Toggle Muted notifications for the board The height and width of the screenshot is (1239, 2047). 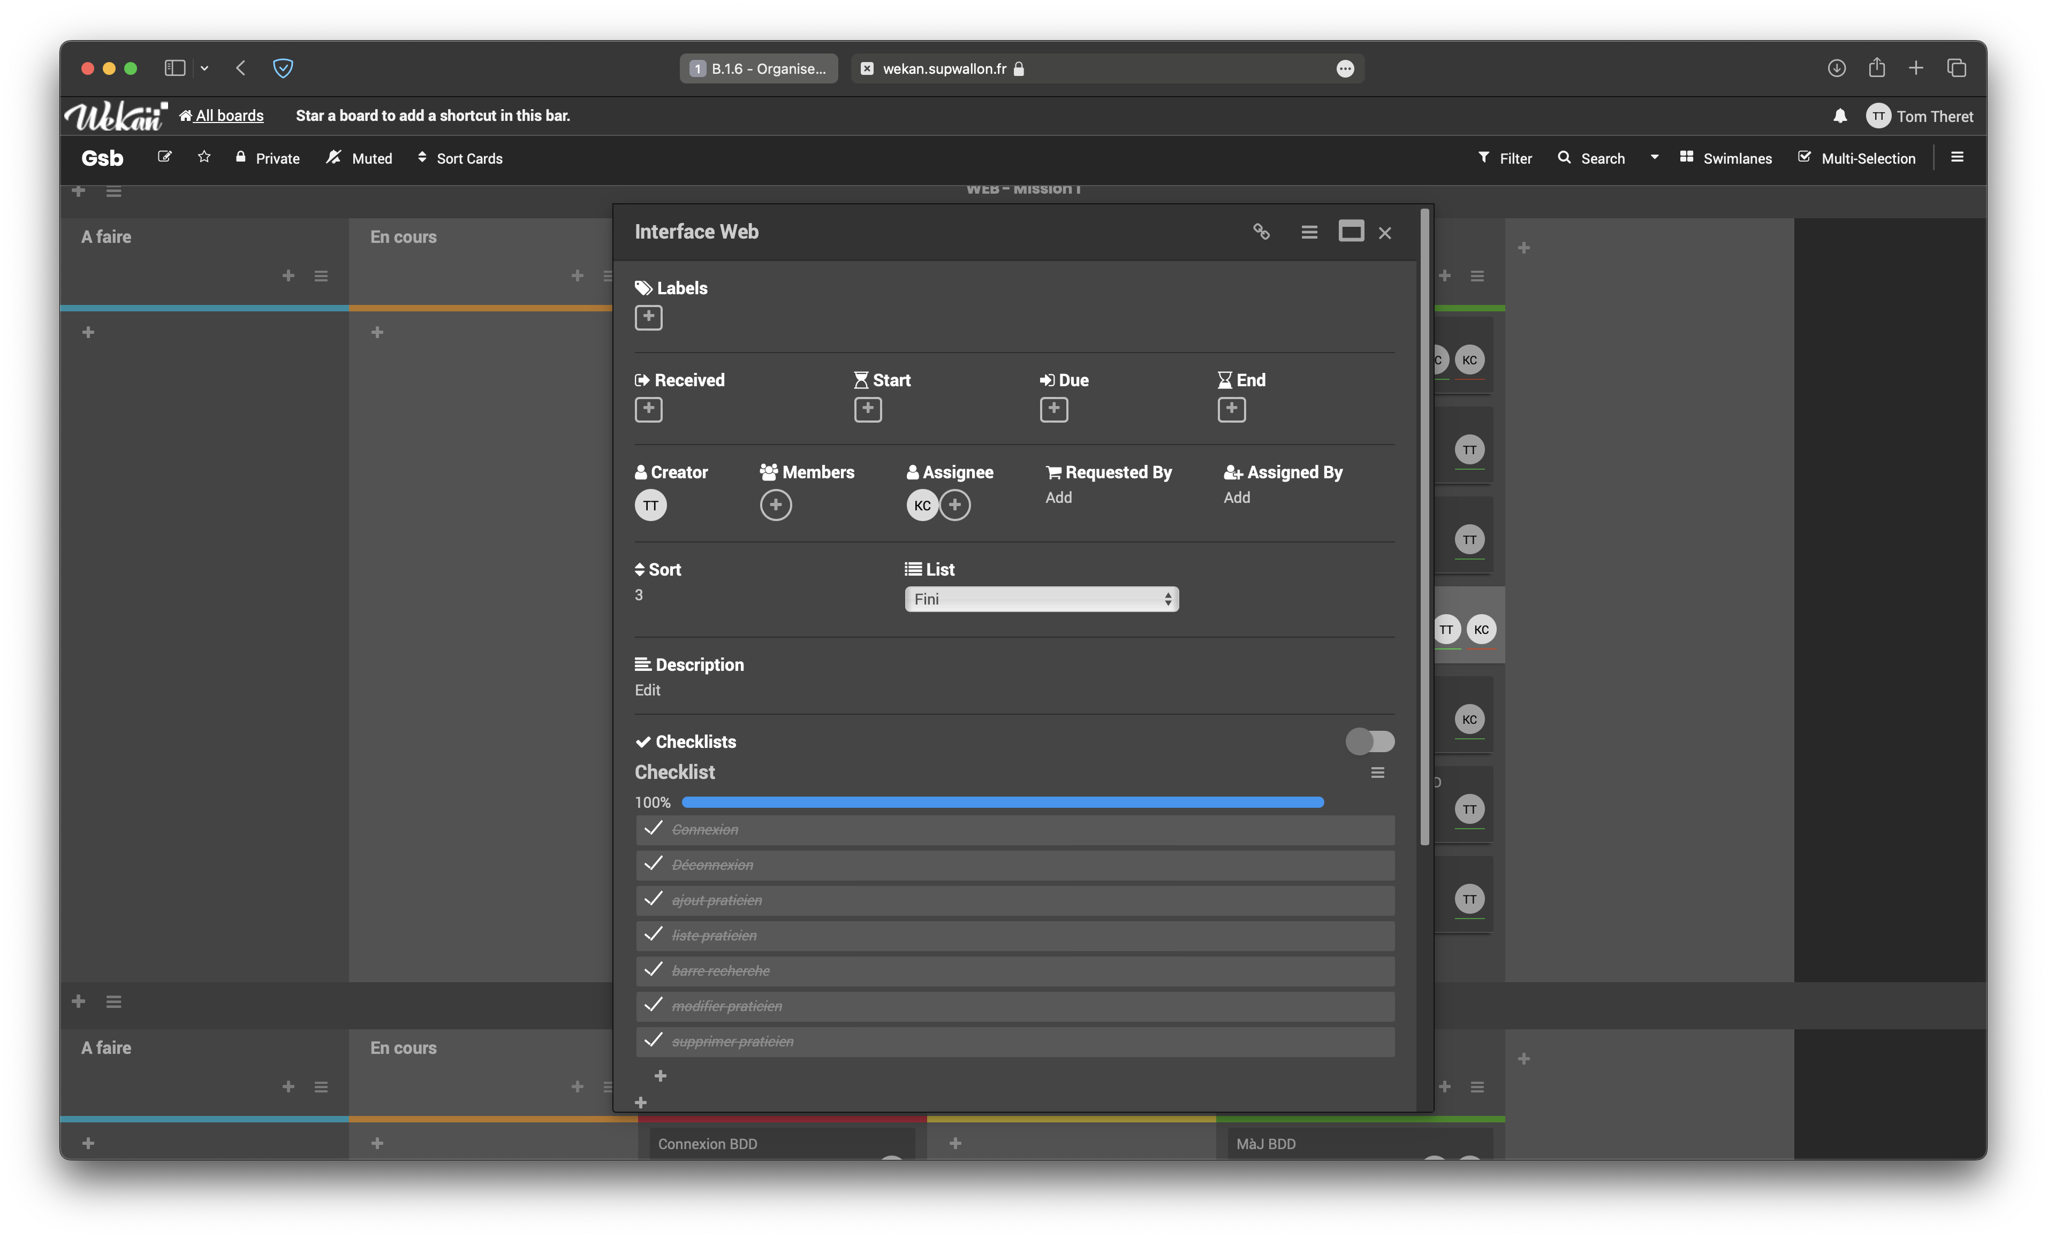[359, 158]
